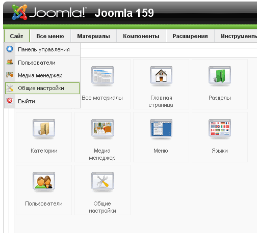The image size is (257, 233).
Task: Select Панель управления in dropdown
Action: (x=42, y=49)
